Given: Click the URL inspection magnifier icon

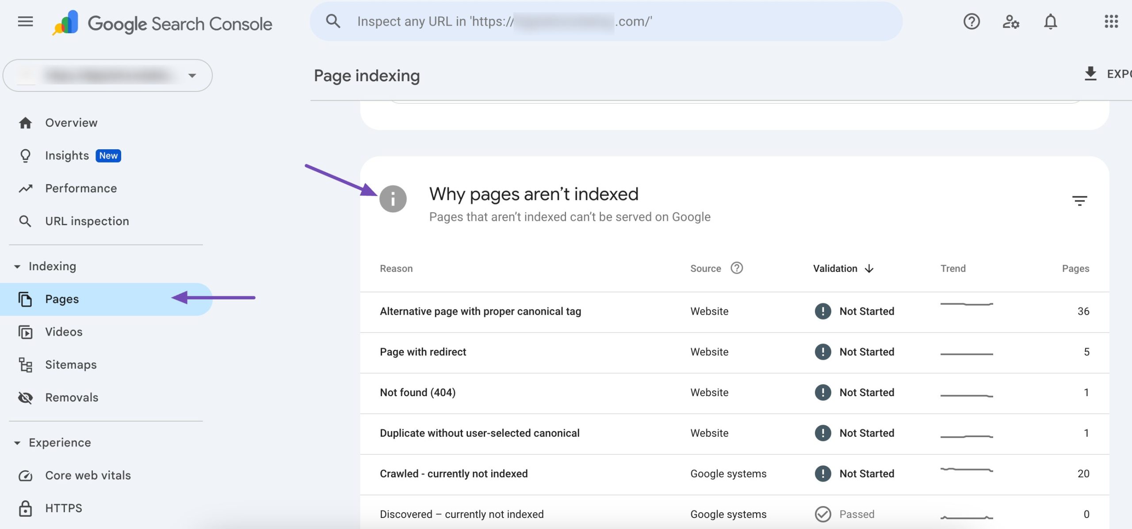Looking at the screenshot, I should pyautogui.click(x=25, y=221).
